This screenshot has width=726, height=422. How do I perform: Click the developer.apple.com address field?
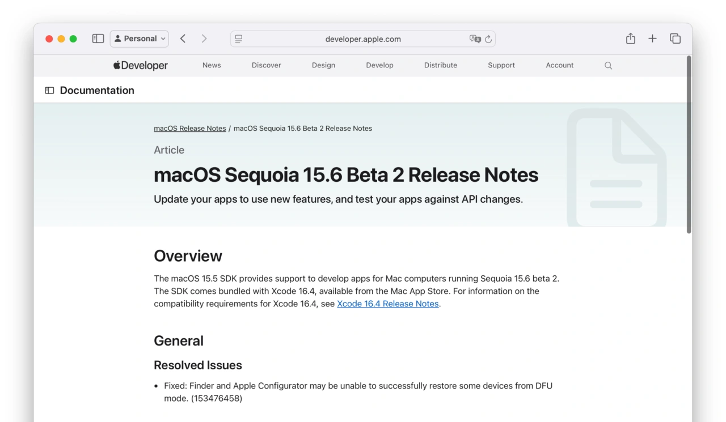click(x=363, y=39)
